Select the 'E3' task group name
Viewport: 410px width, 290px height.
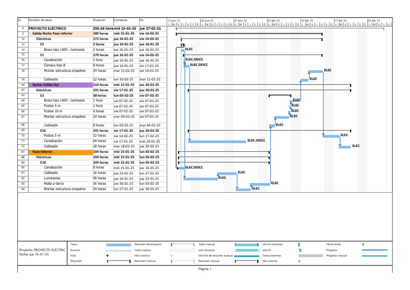42,96
